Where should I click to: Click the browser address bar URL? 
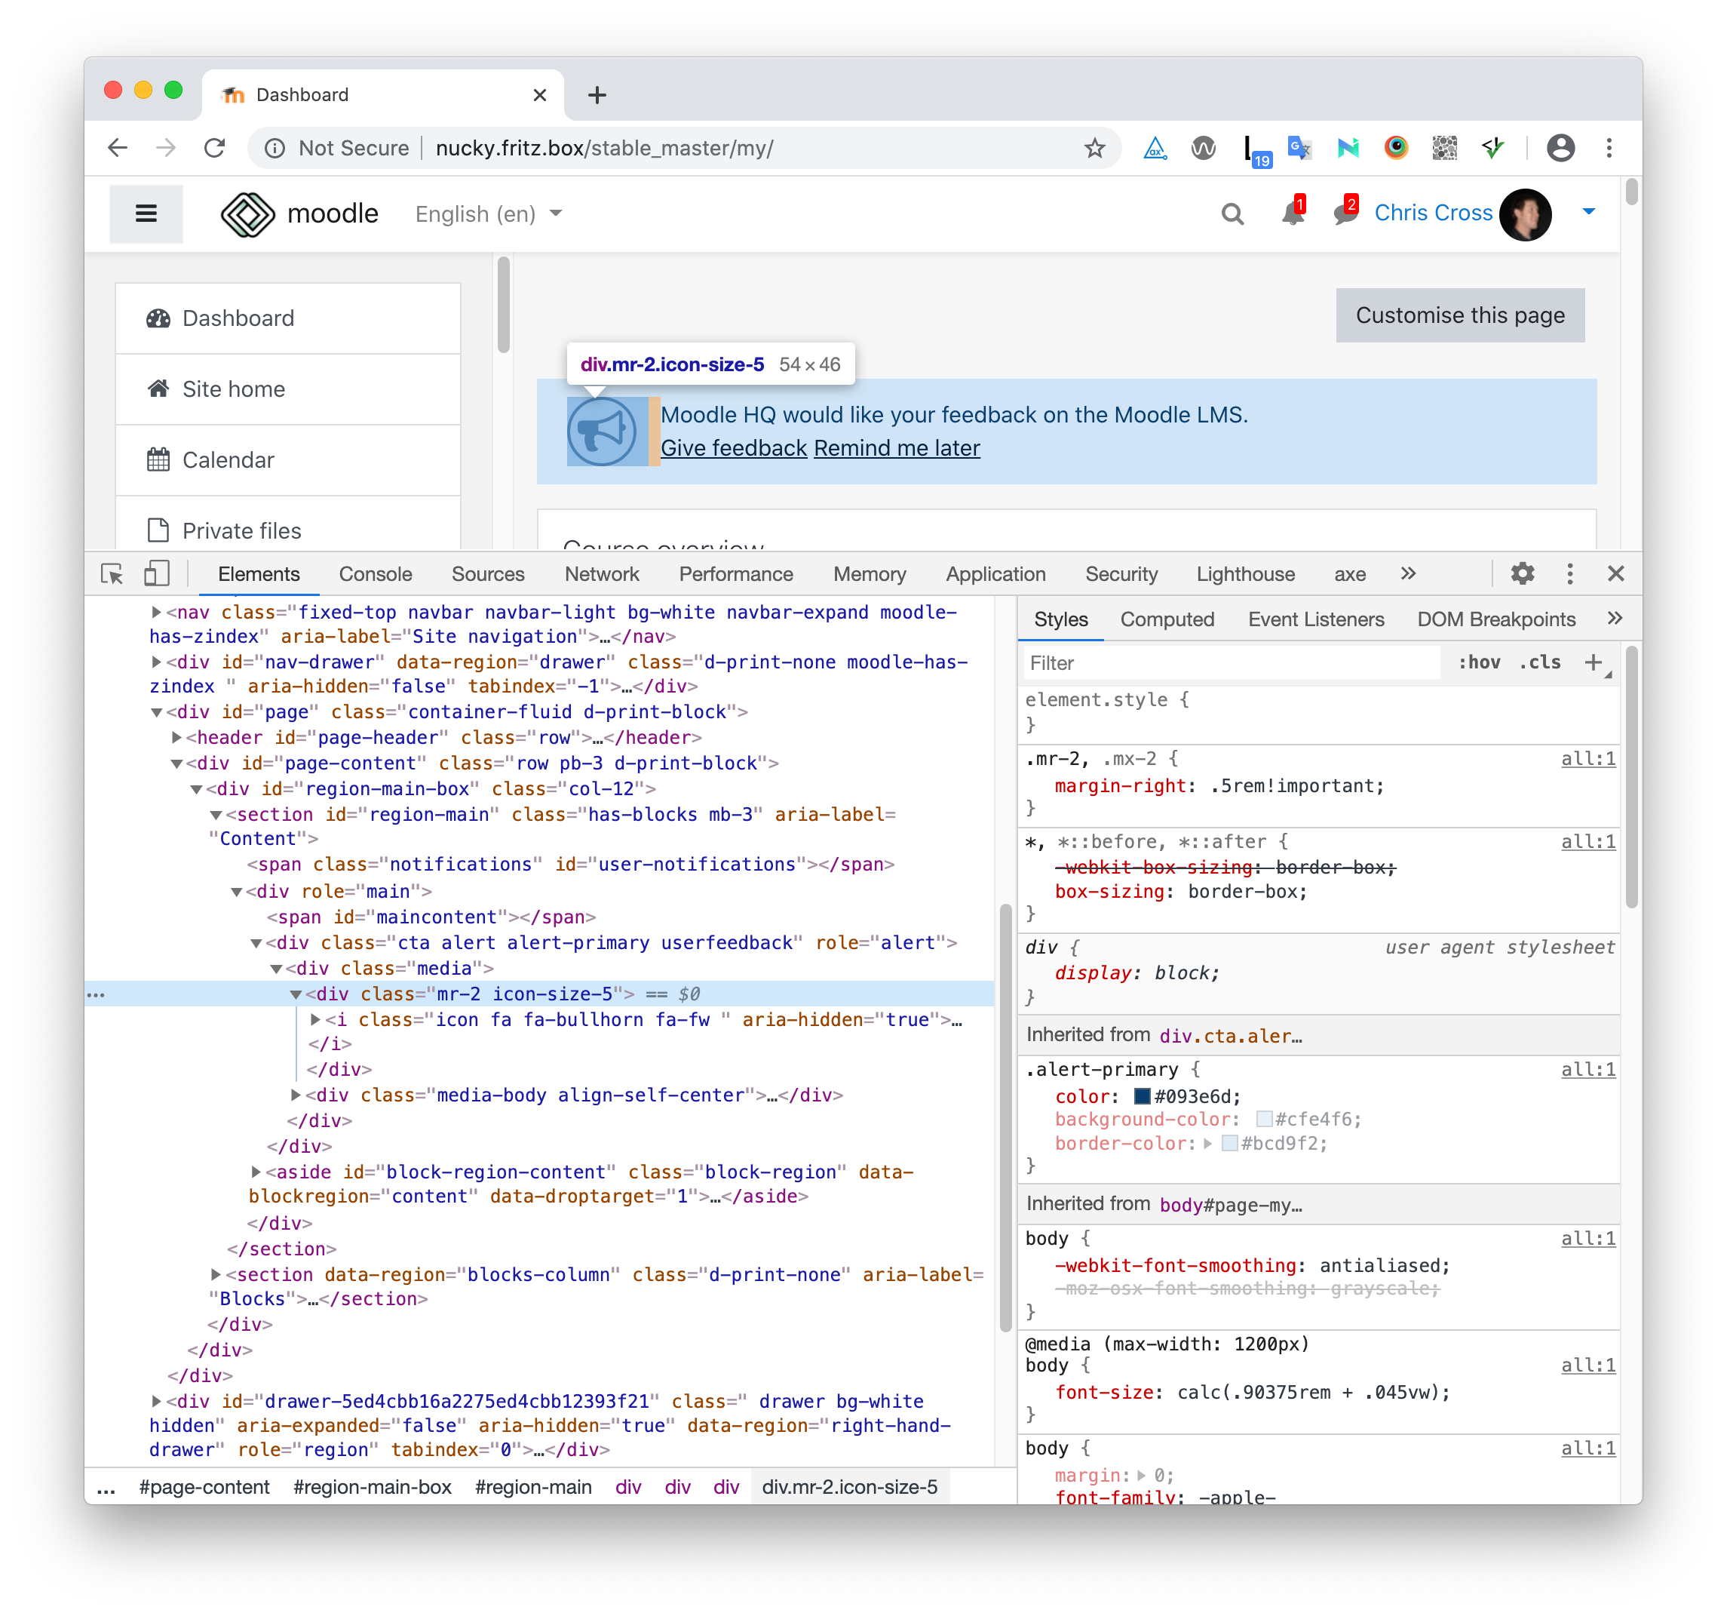pos(605,148)
